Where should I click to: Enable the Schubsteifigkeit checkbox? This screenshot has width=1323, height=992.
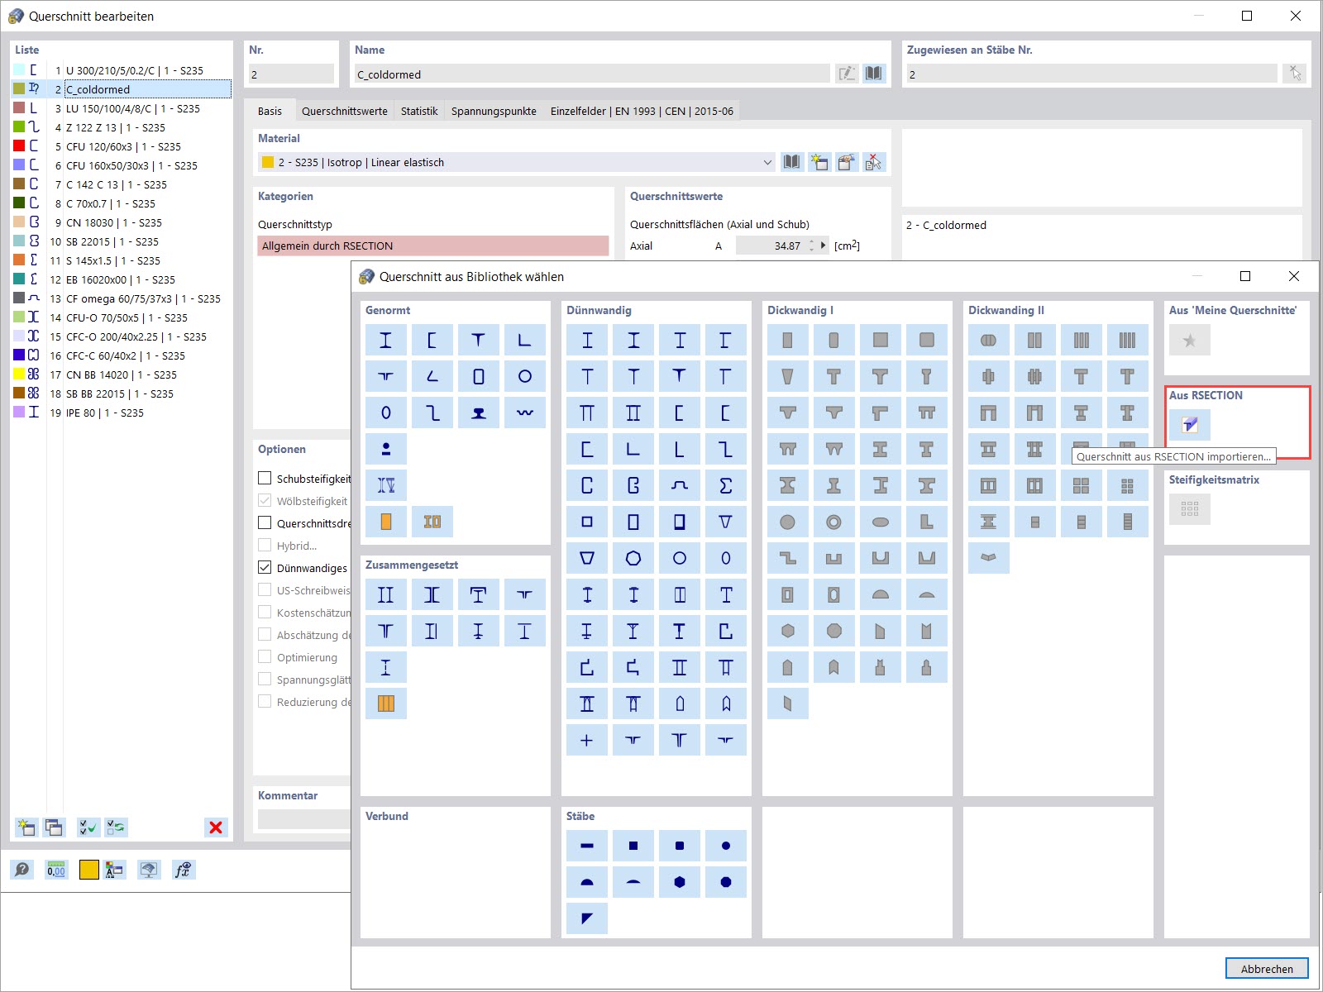tap(265, 478)
